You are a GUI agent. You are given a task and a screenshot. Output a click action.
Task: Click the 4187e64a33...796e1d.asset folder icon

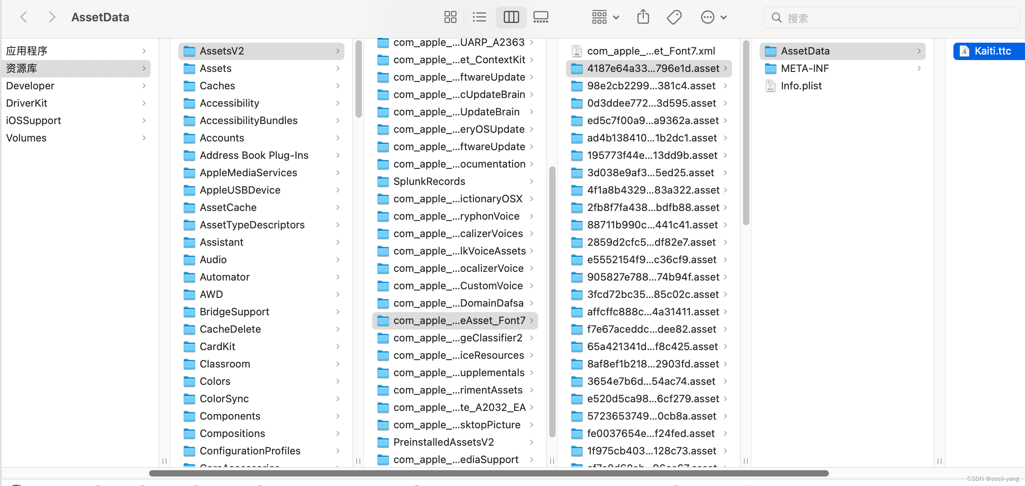(577, 68)
